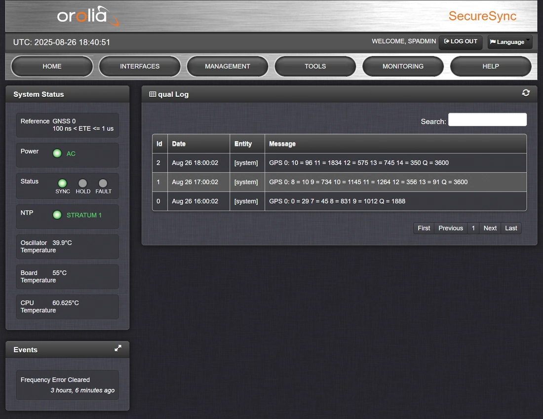Click WELCOME, SPADMIN text
Viewport: 543px width, 419px height.
coord(404,41)
